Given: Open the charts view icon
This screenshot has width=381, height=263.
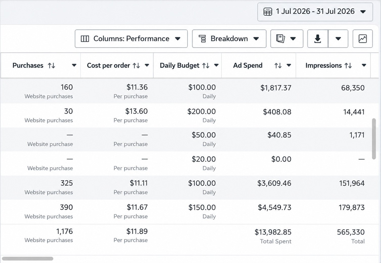Looking at the screenshot, I should pos(363,39).
